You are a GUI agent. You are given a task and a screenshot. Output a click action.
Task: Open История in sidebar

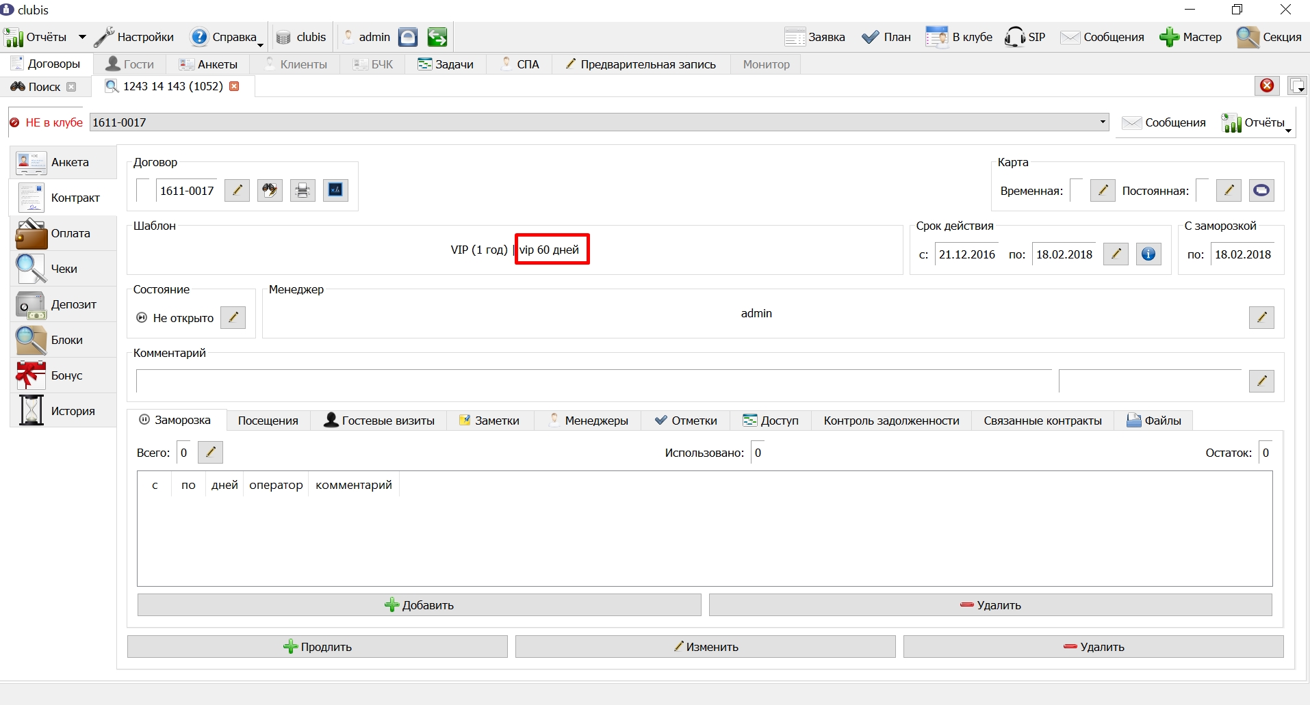point(63,411)
